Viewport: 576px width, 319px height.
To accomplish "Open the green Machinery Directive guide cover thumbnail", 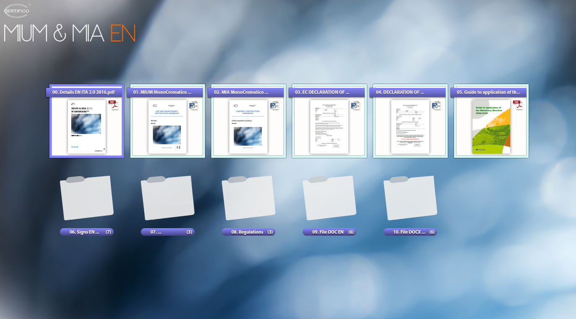I will [x=491, y=127].
